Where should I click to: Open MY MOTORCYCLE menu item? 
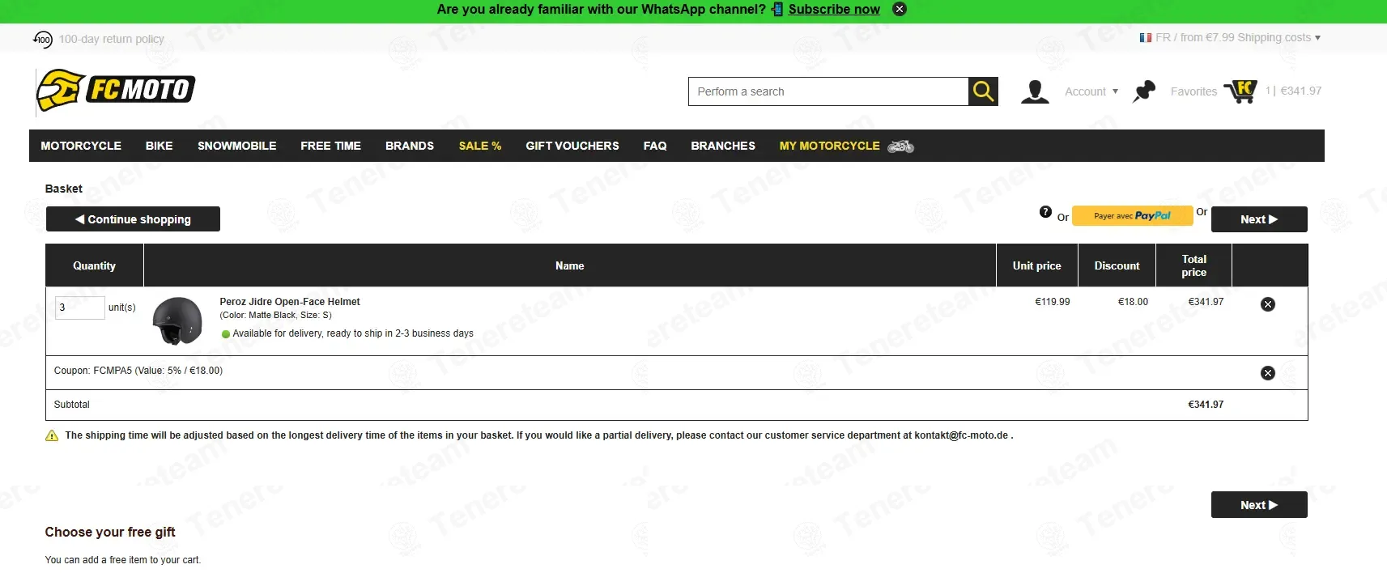[x=829, y=146]
